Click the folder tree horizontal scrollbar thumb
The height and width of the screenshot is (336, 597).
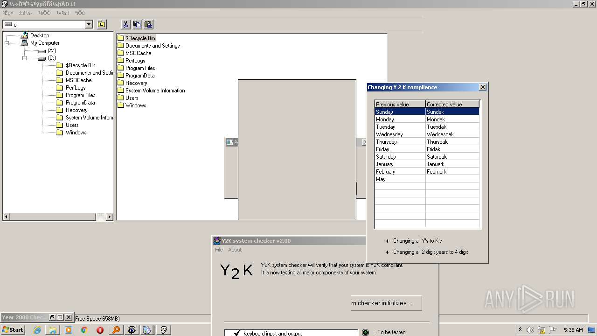[x=53, y=217]
